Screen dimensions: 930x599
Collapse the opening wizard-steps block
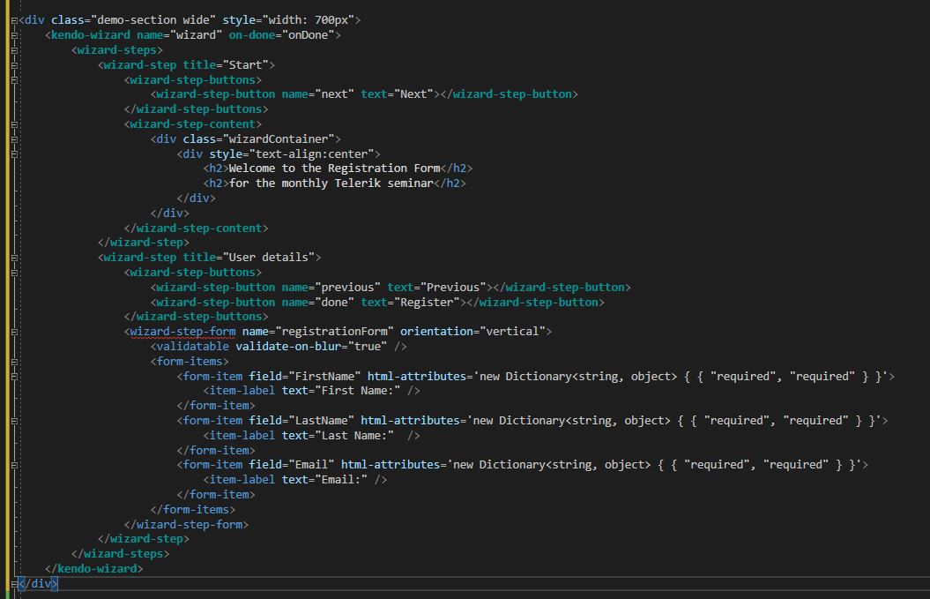tap(14, 50)
